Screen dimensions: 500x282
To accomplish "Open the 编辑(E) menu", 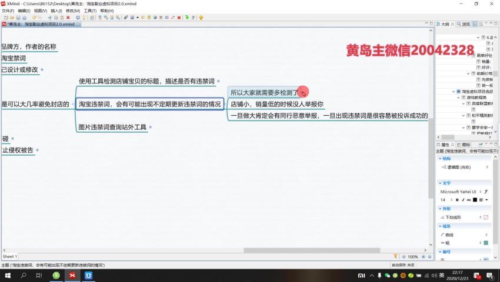I will pos(24,11).
